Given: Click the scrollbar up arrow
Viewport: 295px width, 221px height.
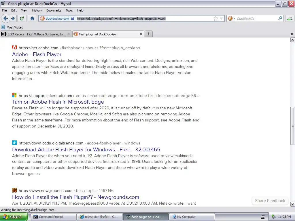Looking at the screenshot, I should (x=293, y=40).
